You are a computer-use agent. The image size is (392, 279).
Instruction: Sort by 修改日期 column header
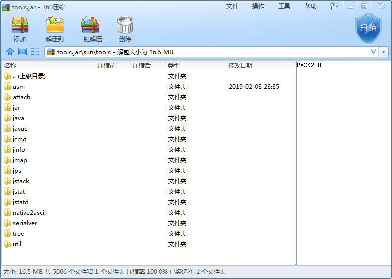[256, 65]
